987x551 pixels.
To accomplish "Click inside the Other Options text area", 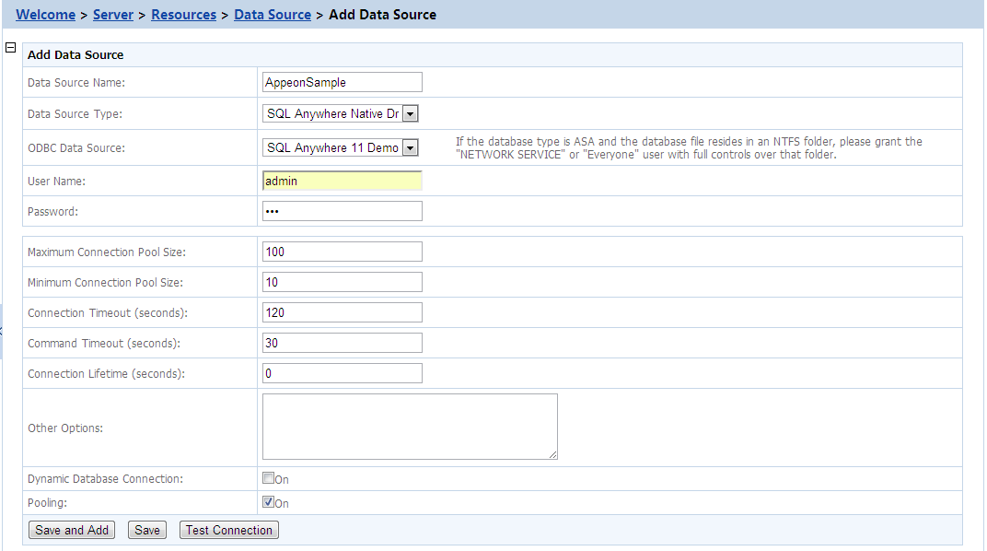I will [x=410, y=427].
